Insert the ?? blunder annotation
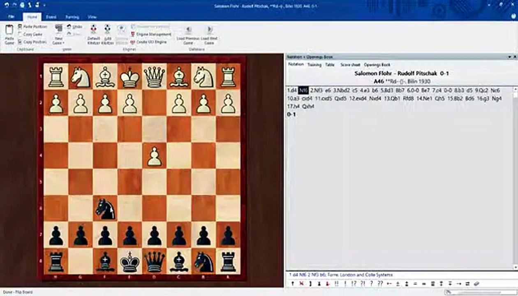 coord(380,284)
